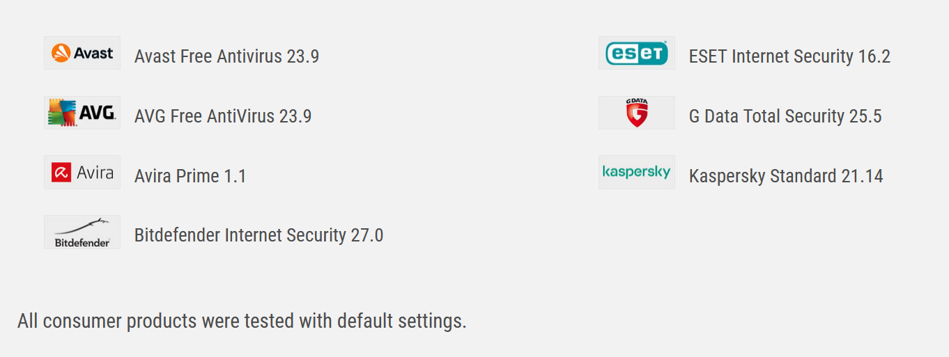The width and height of the screenshot is (949, 357).
Task: Click version number 16.2 after ESET
Action: tap(874, 56)
